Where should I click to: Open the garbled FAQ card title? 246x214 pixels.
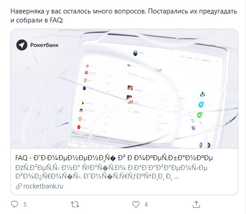pos(114,158)
